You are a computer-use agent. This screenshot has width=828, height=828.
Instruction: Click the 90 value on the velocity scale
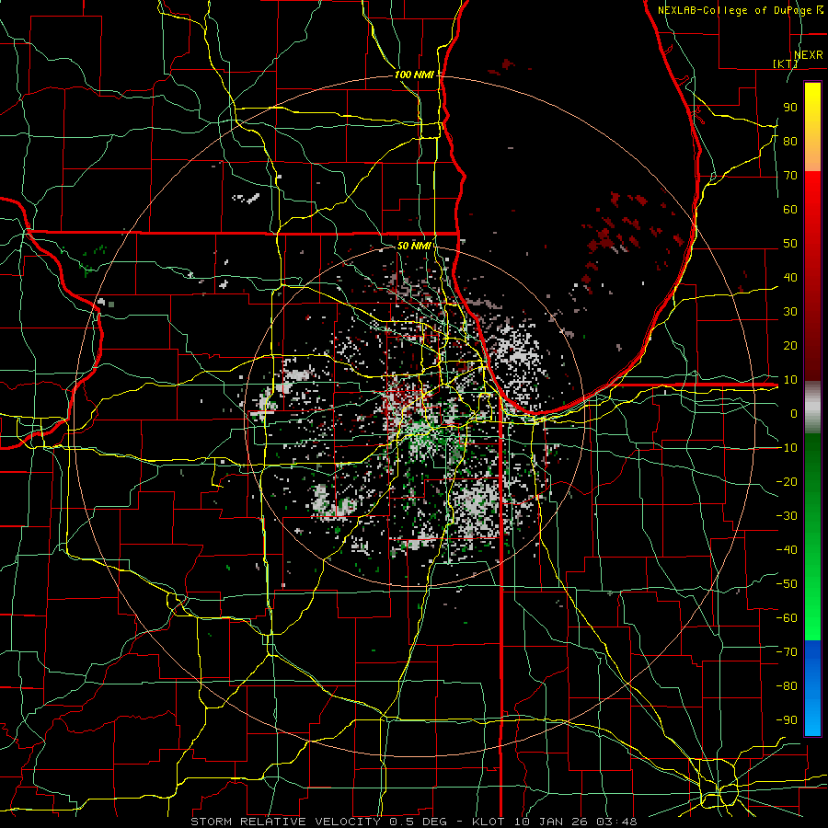click(790, 108)
